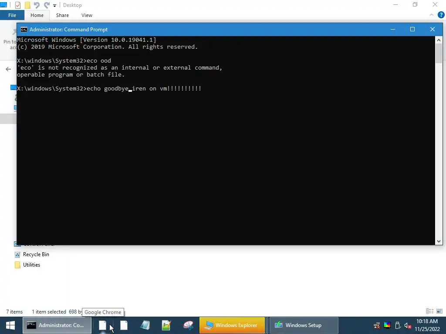Click the Properties checkmark quick access icon
Viewport: 446px width, 334px height.
point(17,5)
